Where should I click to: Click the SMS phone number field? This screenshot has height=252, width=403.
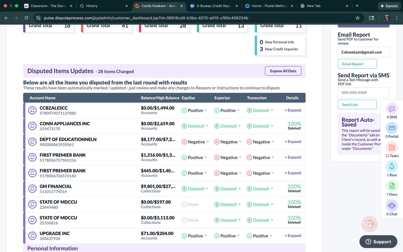tap(363, 93)
